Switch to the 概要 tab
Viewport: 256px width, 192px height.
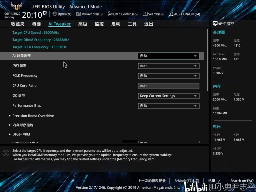(x=36, y=24)
